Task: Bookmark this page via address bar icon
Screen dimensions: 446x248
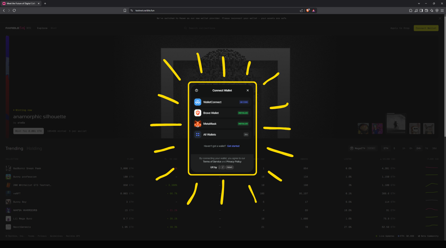Action: click(x=125, y=10)
